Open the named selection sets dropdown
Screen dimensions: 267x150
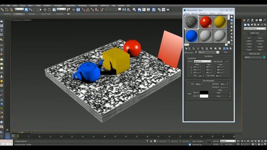[113, 9]
